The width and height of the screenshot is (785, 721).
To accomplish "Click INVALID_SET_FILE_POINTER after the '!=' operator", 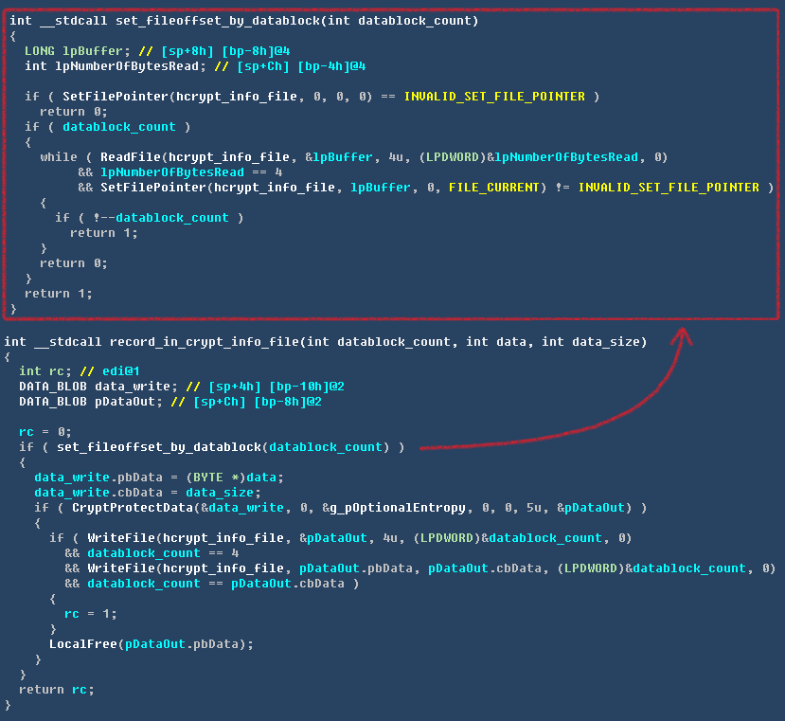I will click(x=669, y=187).
